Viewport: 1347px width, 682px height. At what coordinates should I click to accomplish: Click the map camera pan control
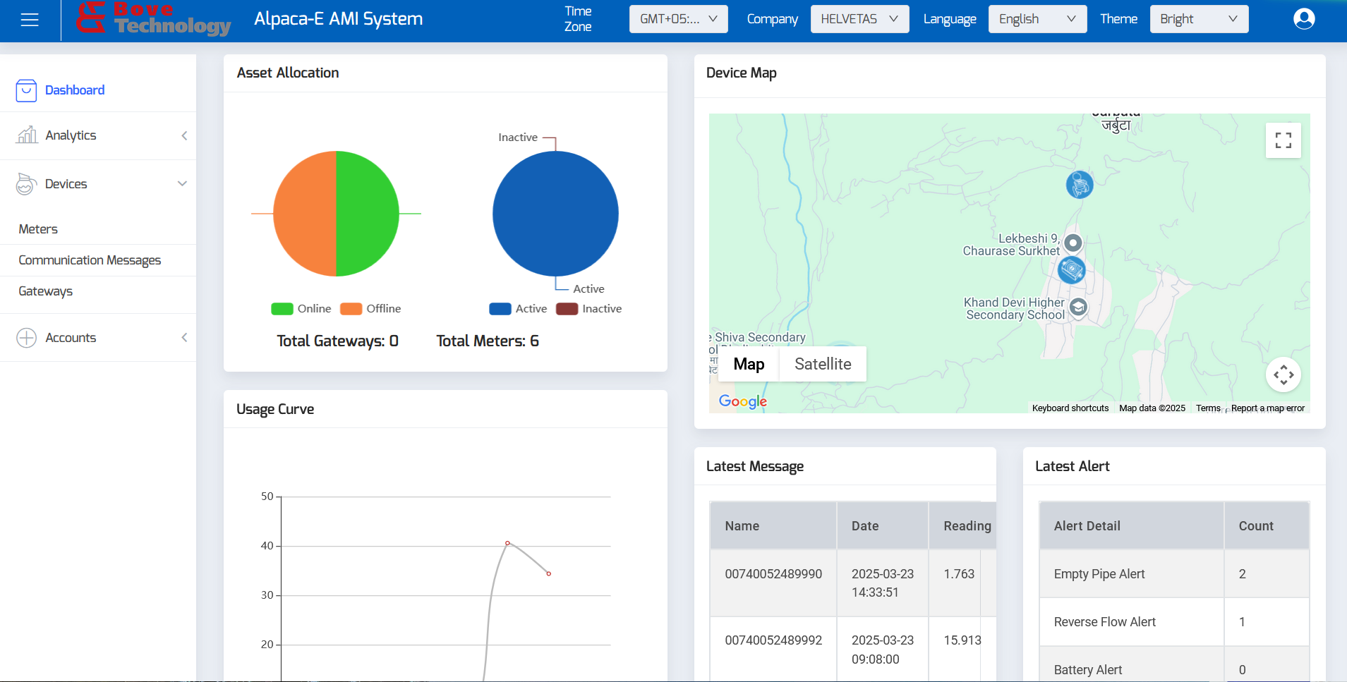click(x=1283, y=375)
